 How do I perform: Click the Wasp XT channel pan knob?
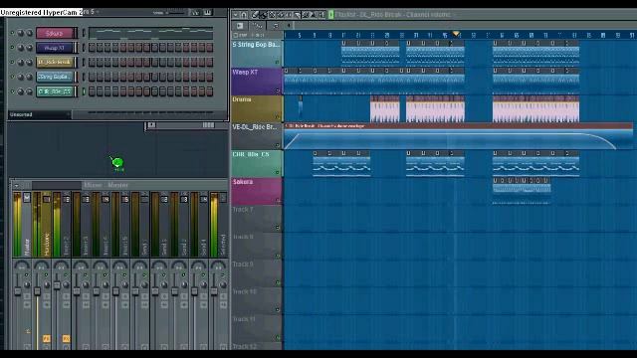point(20,48)
